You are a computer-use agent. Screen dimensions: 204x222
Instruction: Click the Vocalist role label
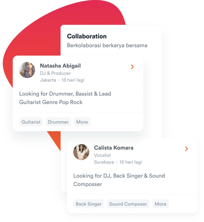click(102, 155)
